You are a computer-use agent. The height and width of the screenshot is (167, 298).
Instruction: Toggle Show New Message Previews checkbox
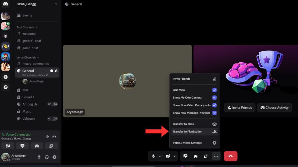pos(214,113)
